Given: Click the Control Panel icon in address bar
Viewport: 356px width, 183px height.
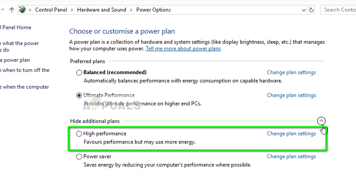Looking at the screenshot, I should click(x=22, y=10).
